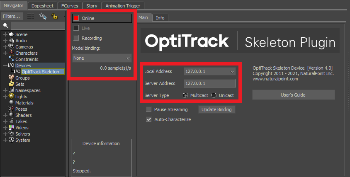Click the System icon in tree
The width and height of the screenshot is (350, 177).
pyautogui.click(x=11, y=140)
